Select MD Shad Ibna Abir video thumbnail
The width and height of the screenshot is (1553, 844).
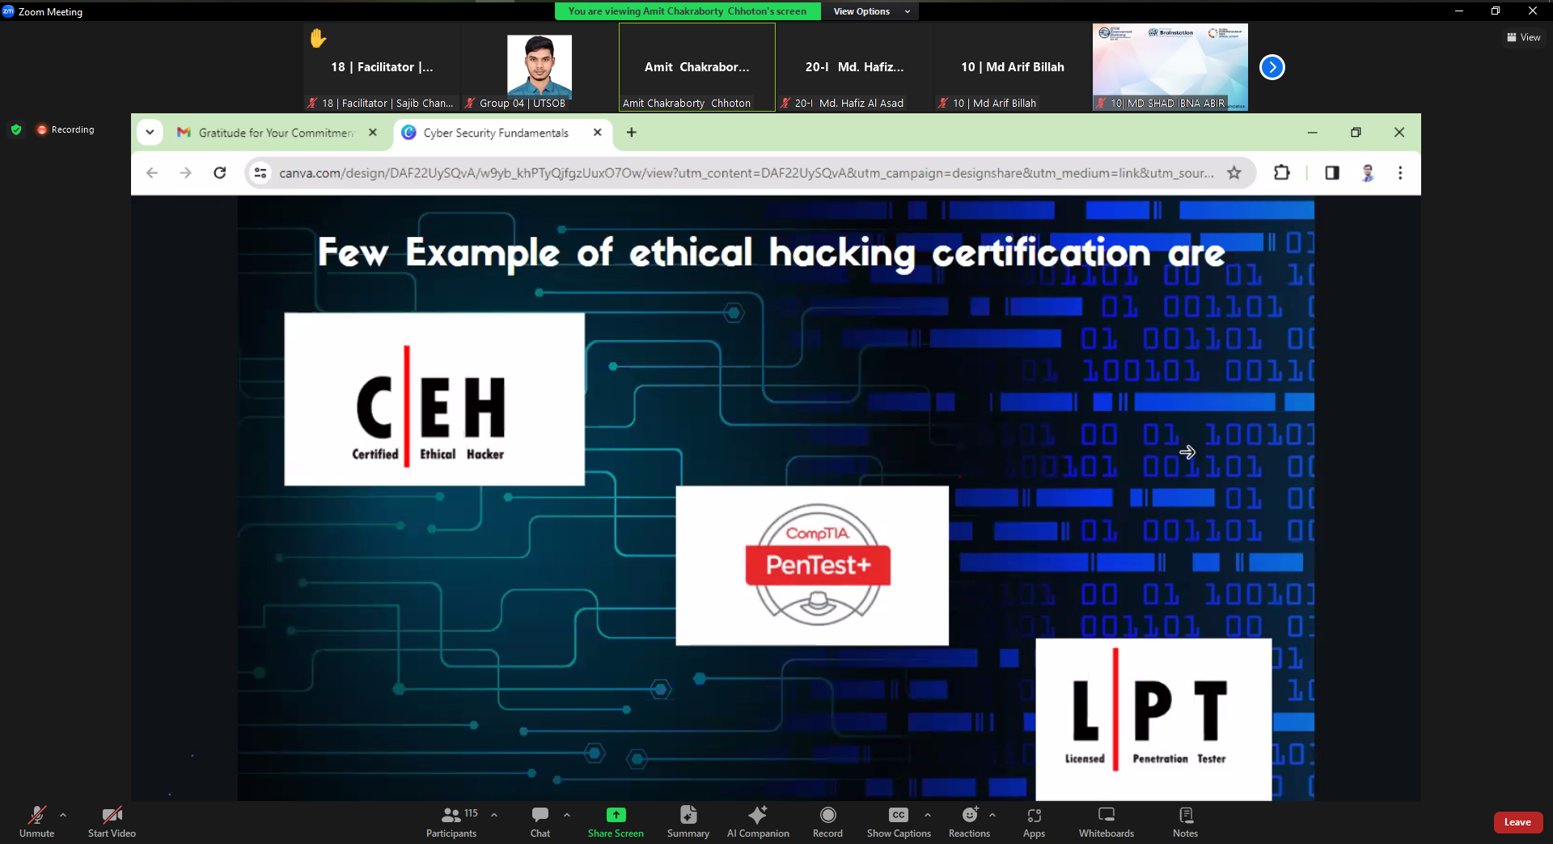pos(1170,67)
